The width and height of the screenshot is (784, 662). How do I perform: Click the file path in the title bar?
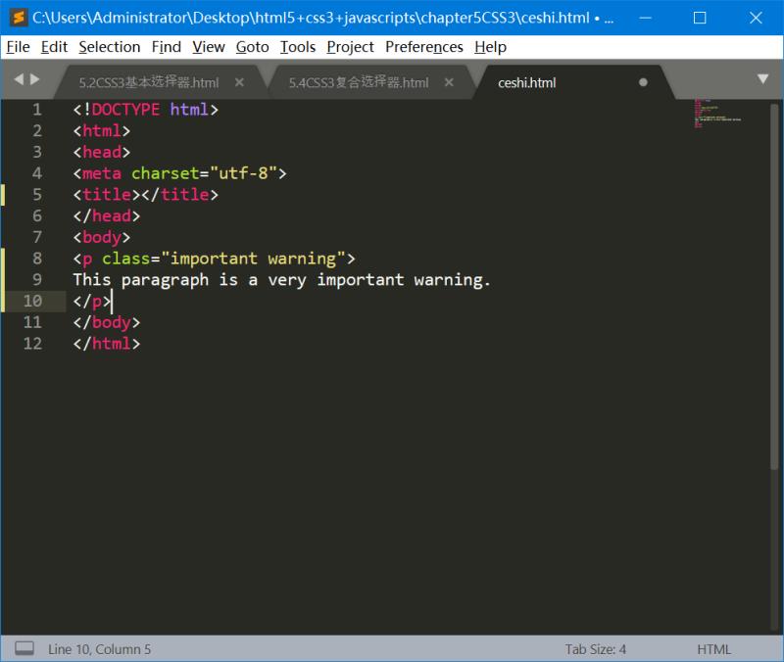coord(311,18)
